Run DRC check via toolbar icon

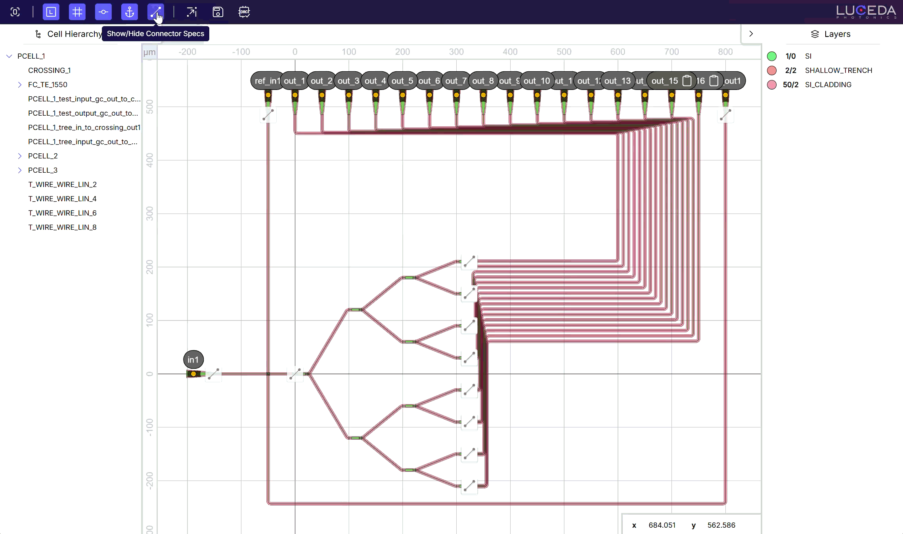[244, 12]
